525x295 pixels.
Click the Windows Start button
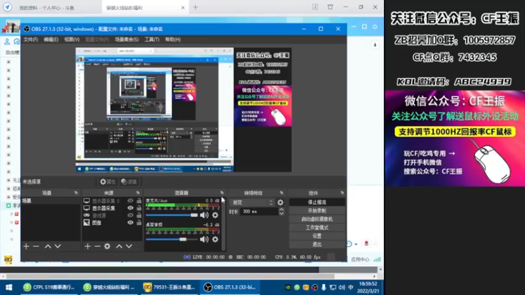pyautogui.click(x=9, y=287)
